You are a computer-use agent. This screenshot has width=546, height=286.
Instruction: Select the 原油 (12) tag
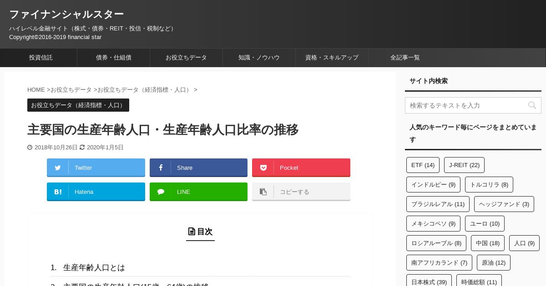pos(494,262)
